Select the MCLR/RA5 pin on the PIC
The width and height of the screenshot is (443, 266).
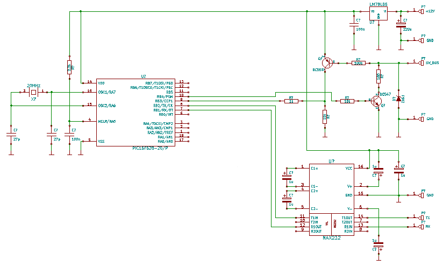pyautogui.click(x=106, y=121)
